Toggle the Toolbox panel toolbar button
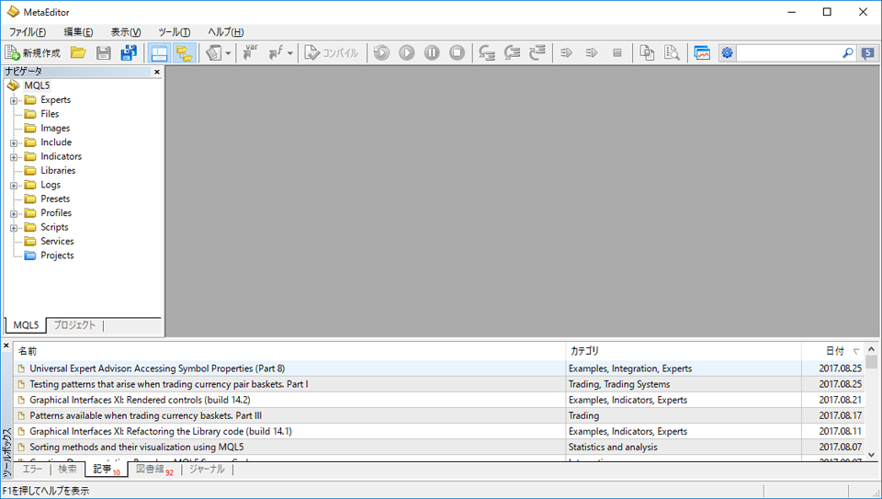 (184, 53)
